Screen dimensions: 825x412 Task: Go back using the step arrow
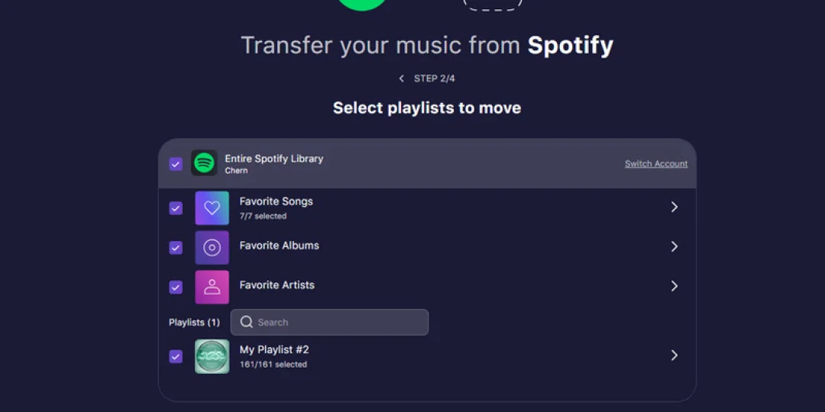402,79
